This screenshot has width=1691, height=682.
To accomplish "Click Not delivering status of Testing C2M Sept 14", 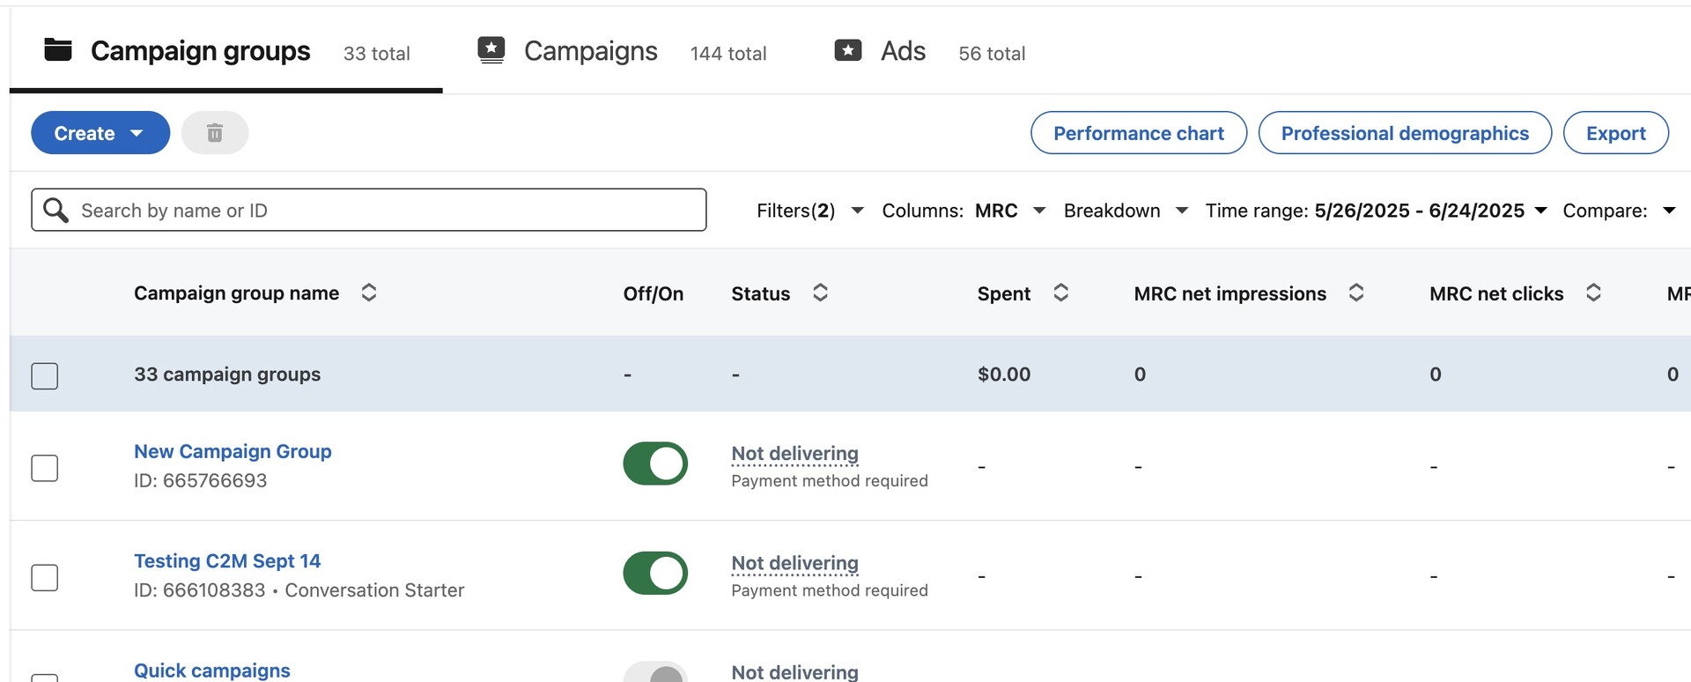I will click(794, 563).
